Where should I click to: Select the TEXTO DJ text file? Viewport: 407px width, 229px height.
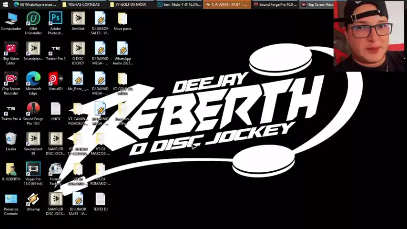pyautogui.click(x=100, y=199)
